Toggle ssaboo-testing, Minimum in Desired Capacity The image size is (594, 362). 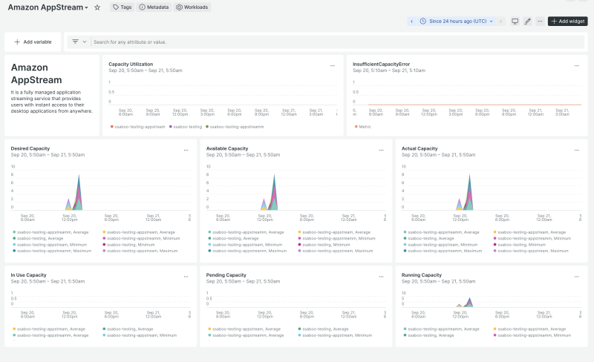pyautogui.click(x=128, y=245)
